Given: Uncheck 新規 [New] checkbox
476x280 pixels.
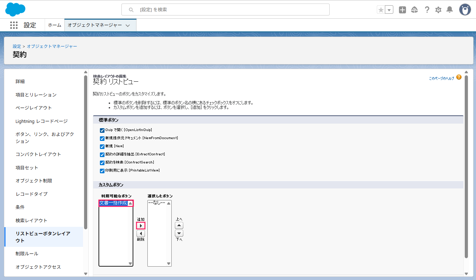Looking at the screenshot, I should (x=102, y=147).
